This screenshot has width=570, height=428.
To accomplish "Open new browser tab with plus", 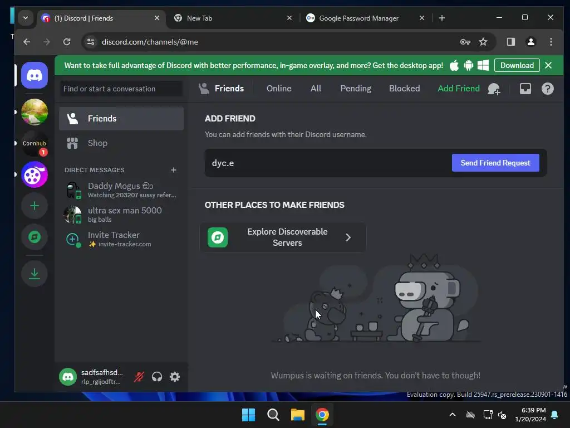I will click(441, 18).
